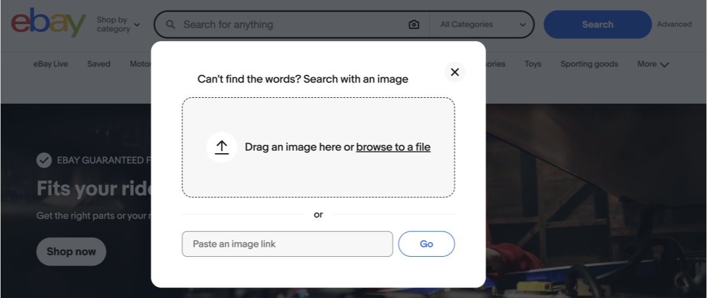Click the eBay Guaranteed checkmark icon
Screen dimensions: 707x298
click(44, 160)
